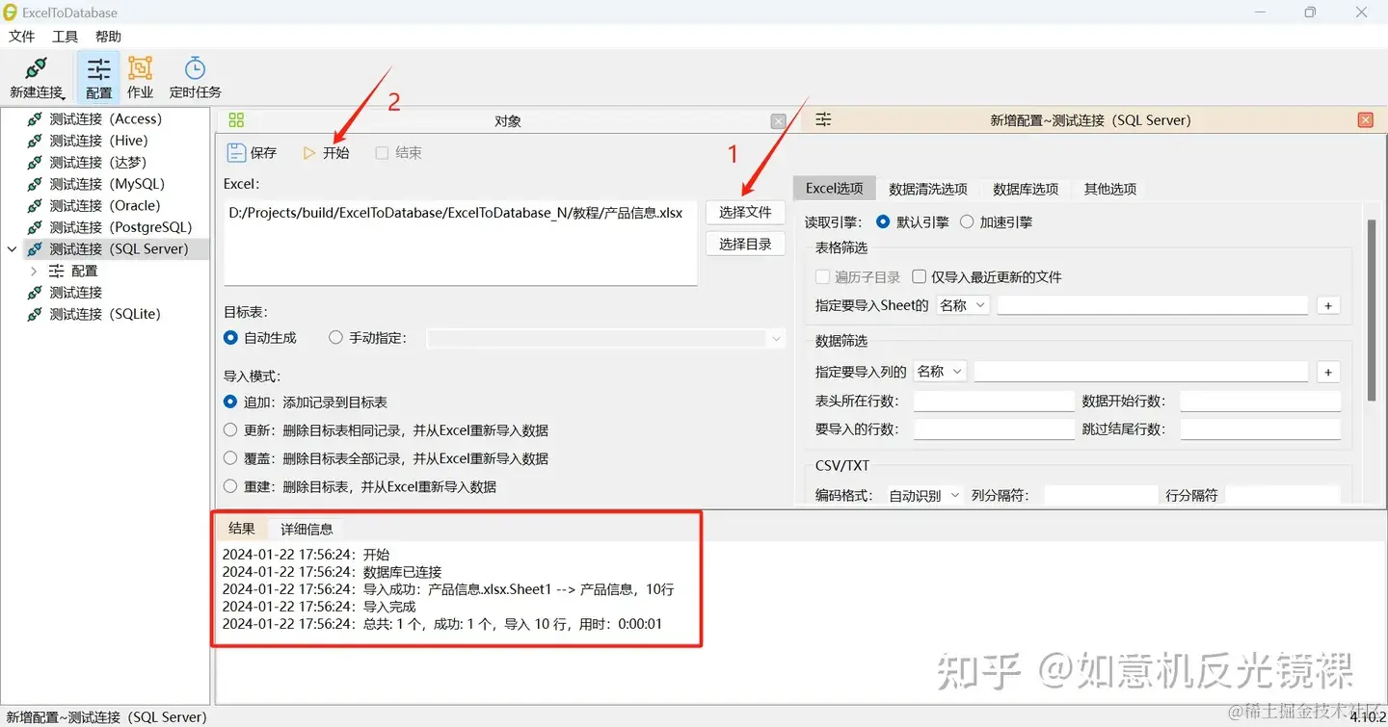Open the 编码格式 自动识别 dropdown
Screen dimensions: 1388x727
(923, 495)
